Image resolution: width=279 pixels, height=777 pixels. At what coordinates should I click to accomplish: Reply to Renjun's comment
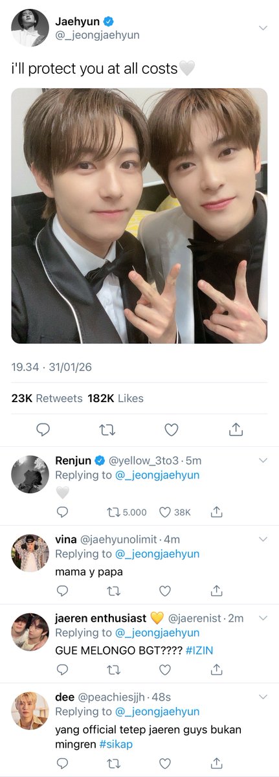[x=62, y=512]
